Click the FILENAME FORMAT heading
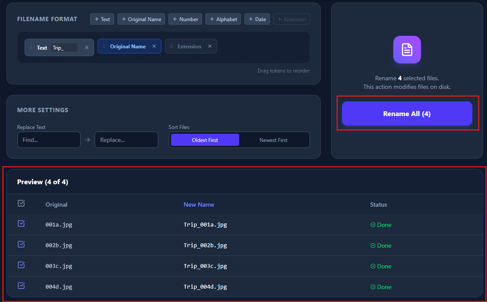This screenshot has height=302, width=487. [x=47, y=19]
